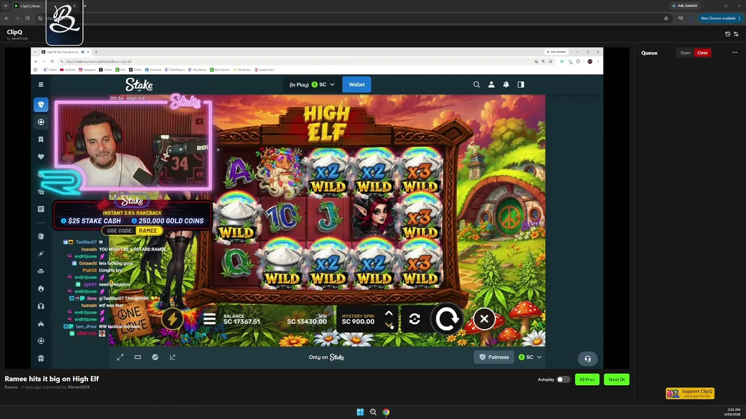Screen dimensions: 746x419
Task: Open the Stake sidebar hamburger menu
Action: 41,84
